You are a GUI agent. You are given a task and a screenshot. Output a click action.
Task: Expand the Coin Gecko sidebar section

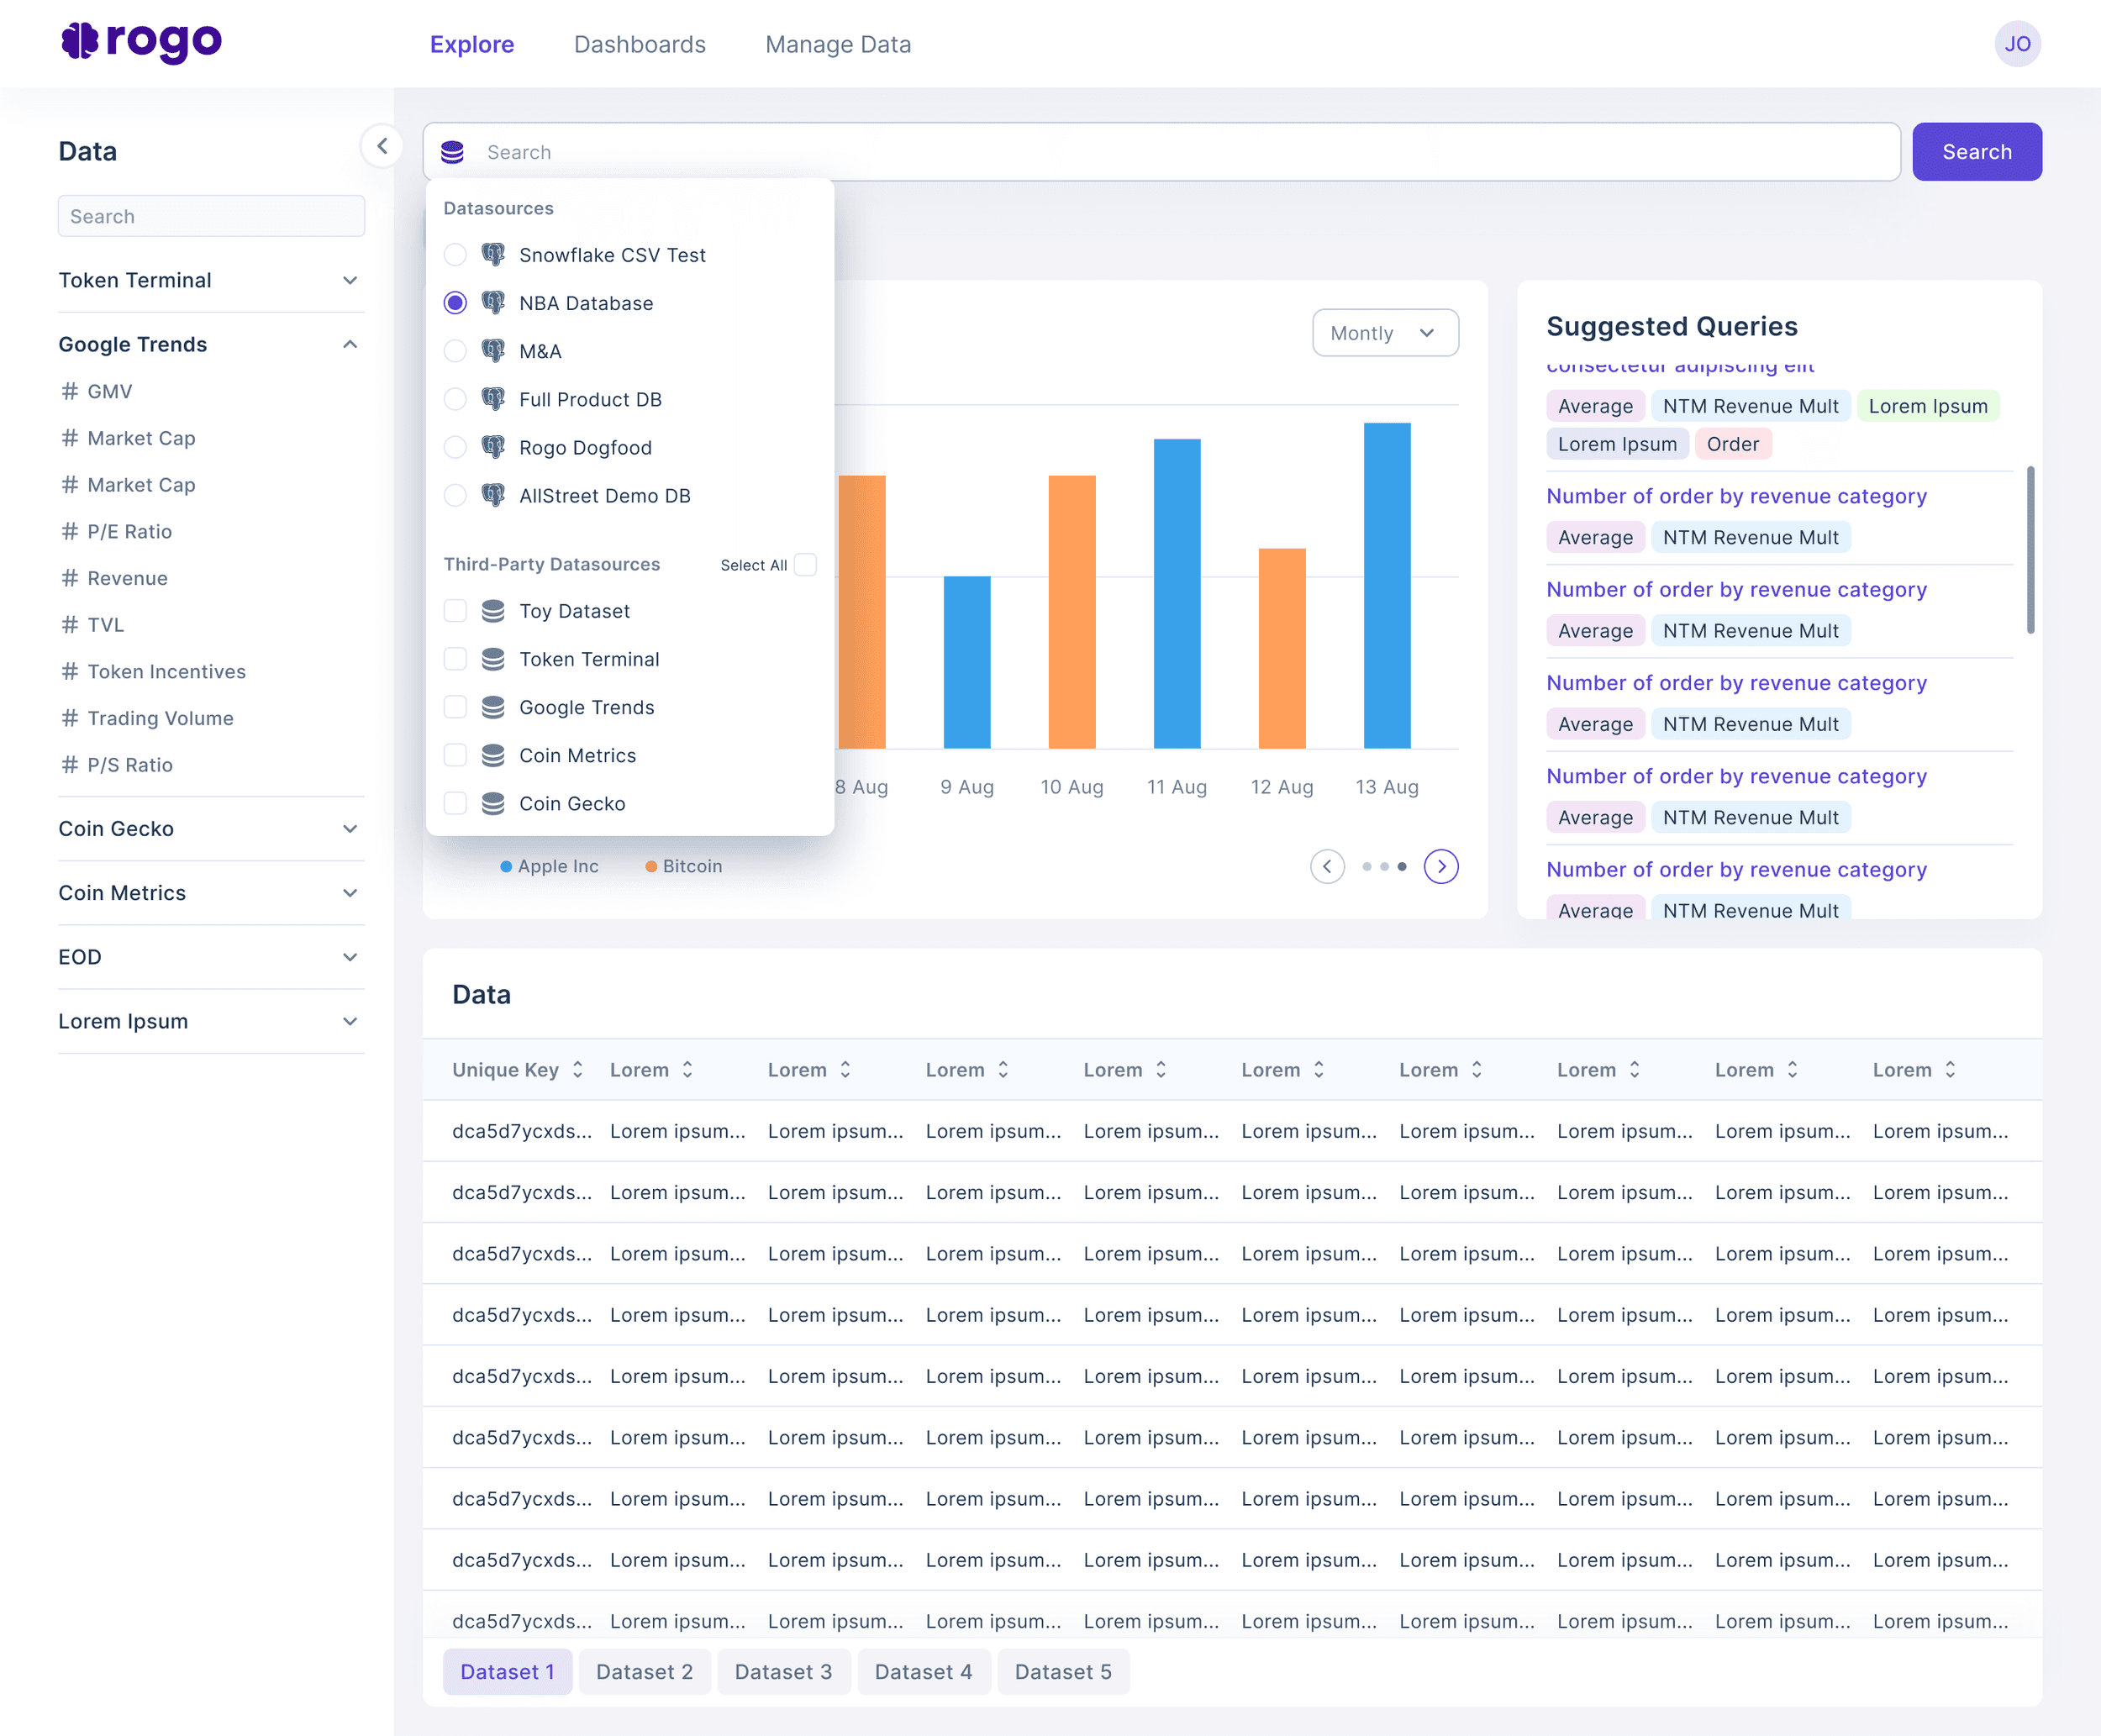[x=349, y=829]
